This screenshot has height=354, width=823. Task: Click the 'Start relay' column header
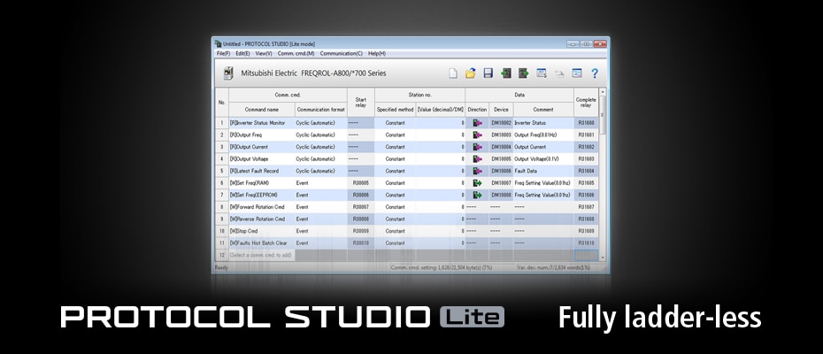[360, 103]
